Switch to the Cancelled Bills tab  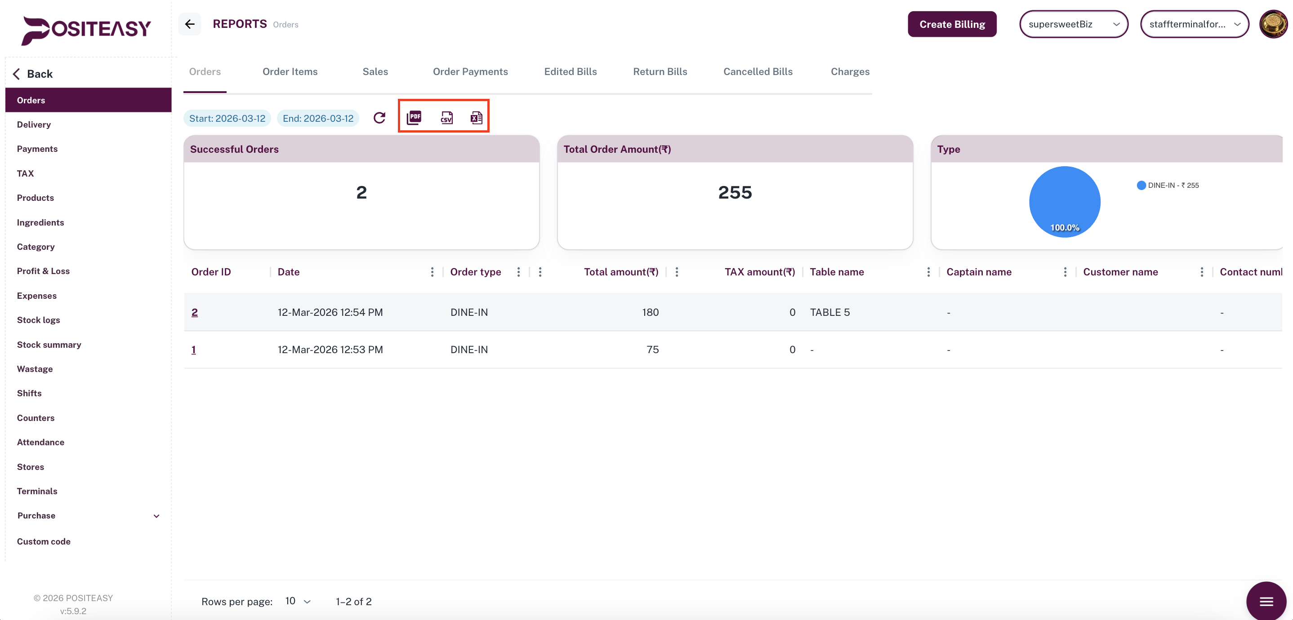758,72
